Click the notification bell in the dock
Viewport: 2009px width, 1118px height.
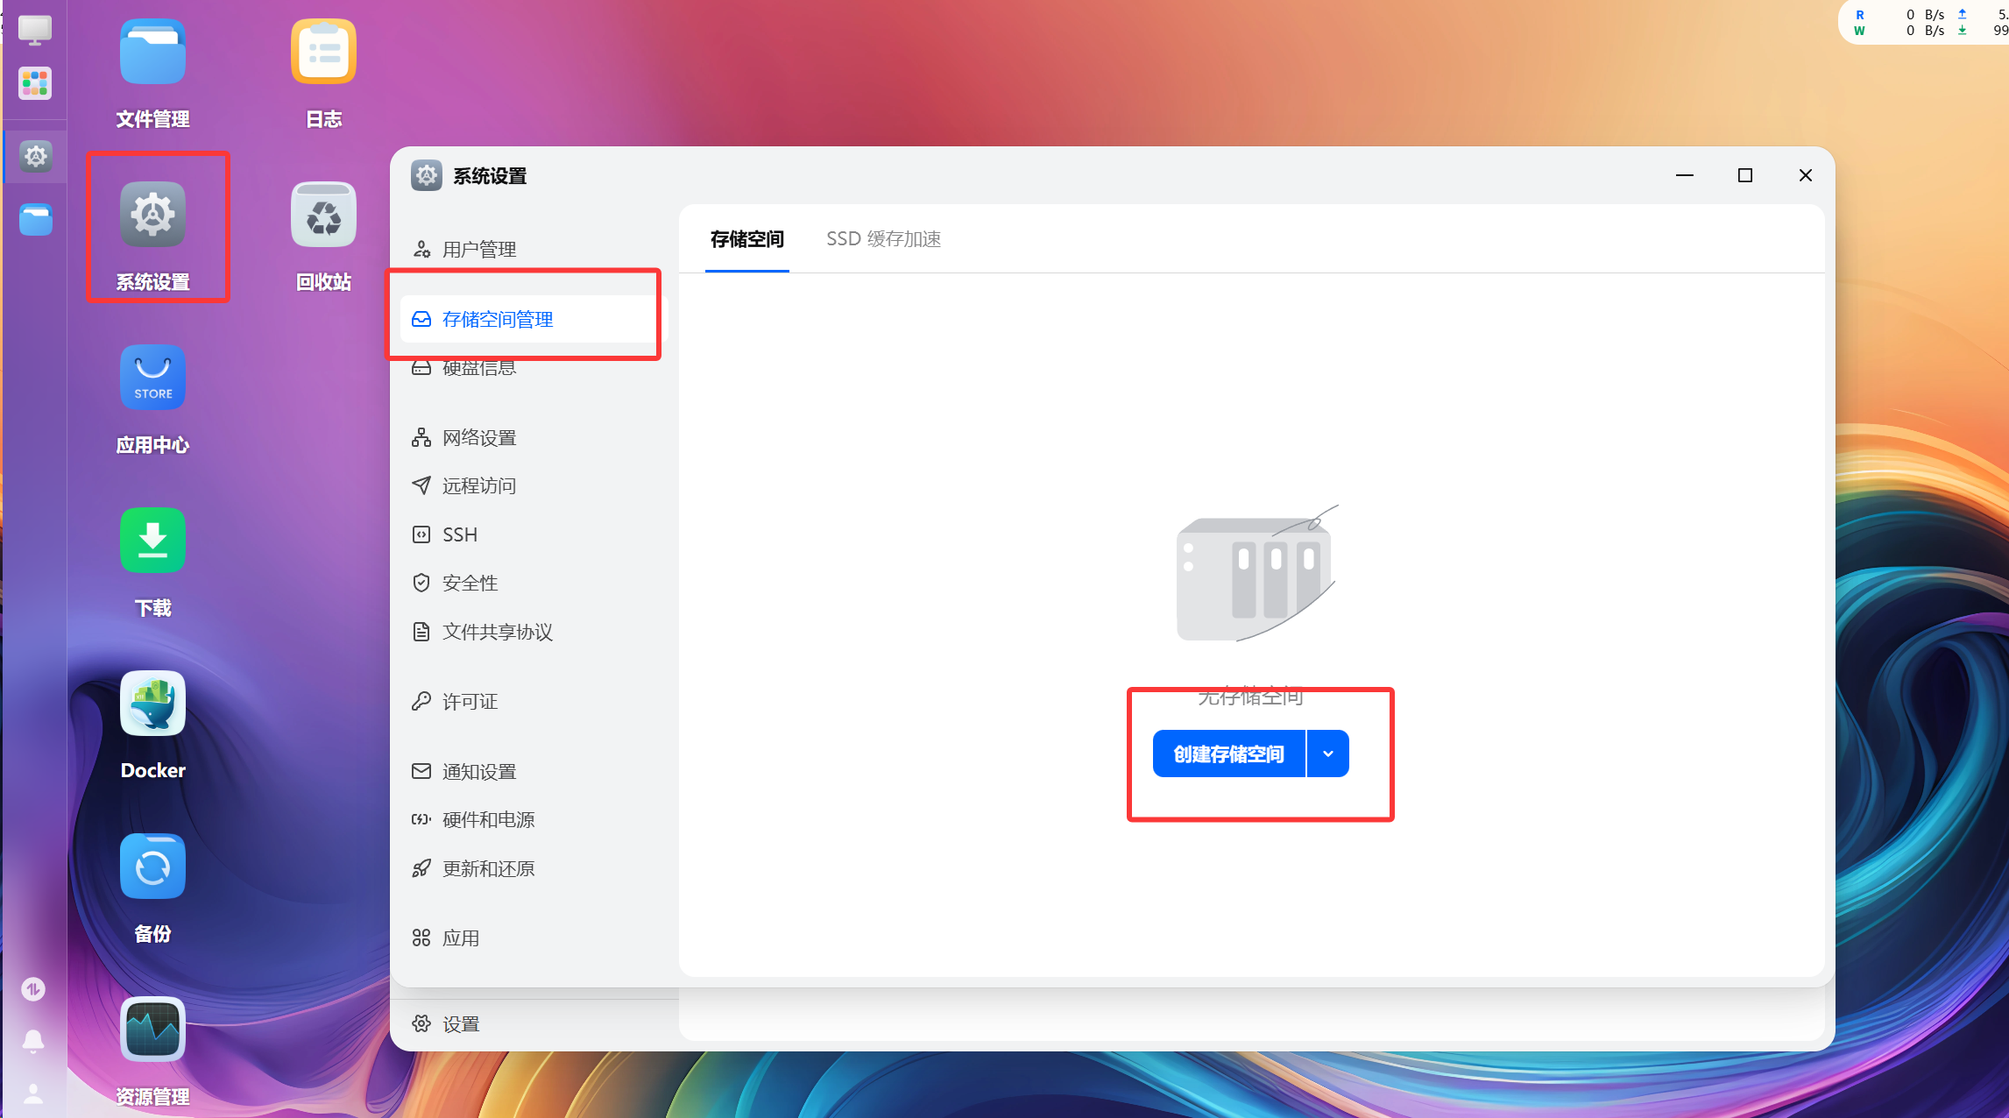coord(33,1041)
